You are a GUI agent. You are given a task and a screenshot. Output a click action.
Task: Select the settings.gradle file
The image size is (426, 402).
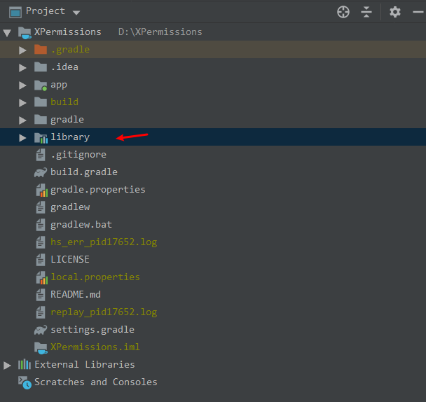[92, 330]
